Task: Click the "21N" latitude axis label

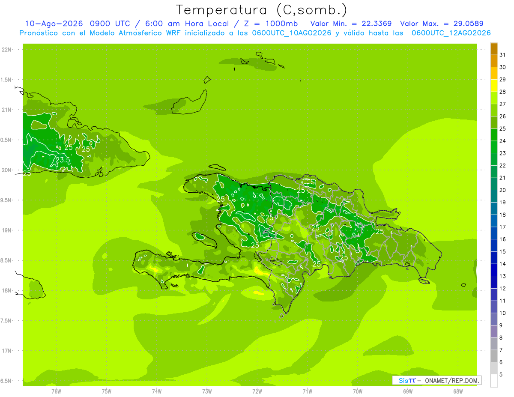Action: point(6,110)
